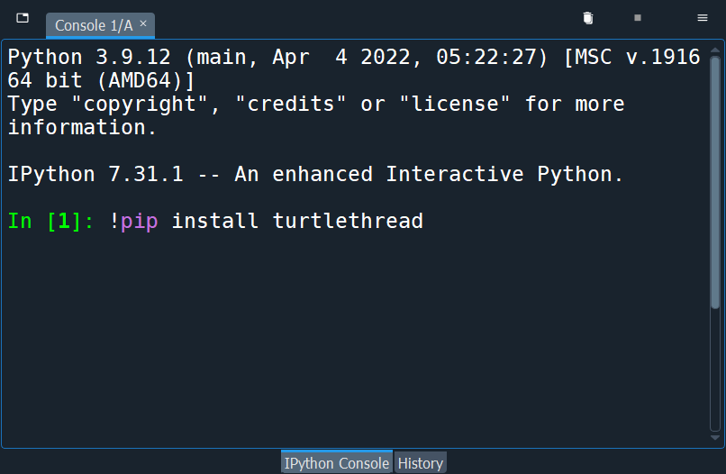The width and height of the screenshot is (726, 474).
Task: Click the scrollbar down arrow
Action: pyautogui.click(x=715, y=437)
